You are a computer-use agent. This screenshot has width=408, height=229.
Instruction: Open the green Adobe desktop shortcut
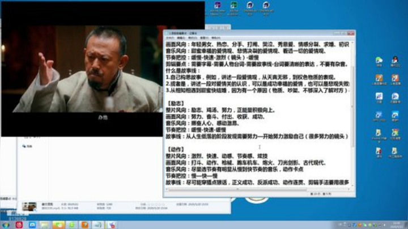(233, 5)
